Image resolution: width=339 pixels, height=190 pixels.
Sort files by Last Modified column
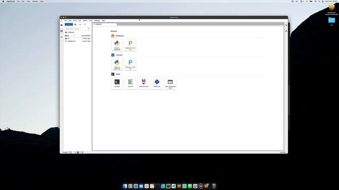(86, 35)
